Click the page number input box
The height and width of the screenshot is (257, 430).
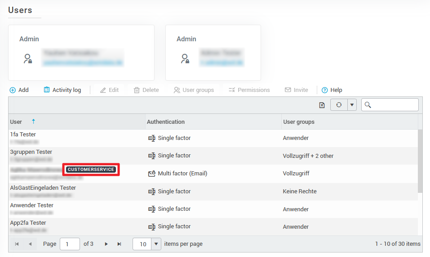pyautogui.click(x=70, y=244)
